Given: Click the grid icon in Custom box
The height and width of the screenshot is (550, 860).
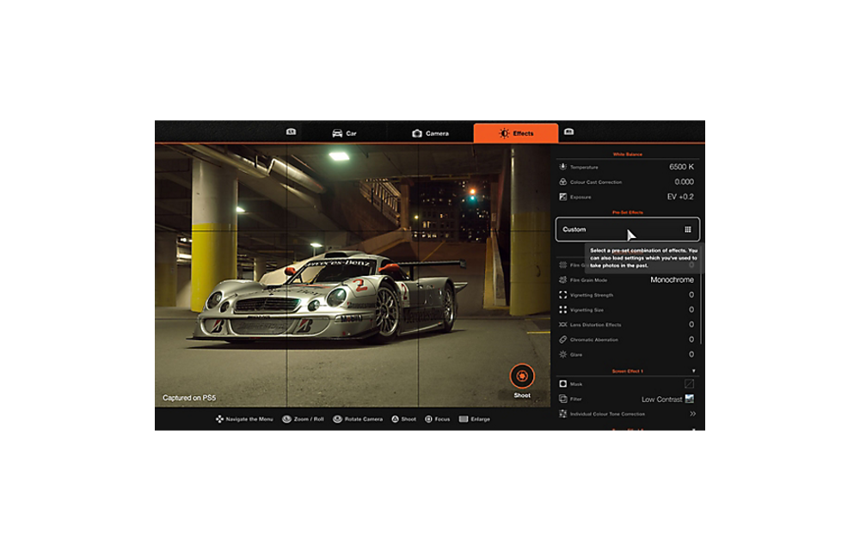Looking at the screenshot, I should (x=688, y=229).
